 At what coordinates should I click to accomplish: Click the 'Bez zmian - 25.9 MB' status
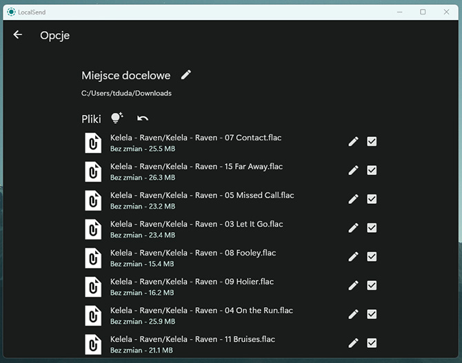click(143, 322)
